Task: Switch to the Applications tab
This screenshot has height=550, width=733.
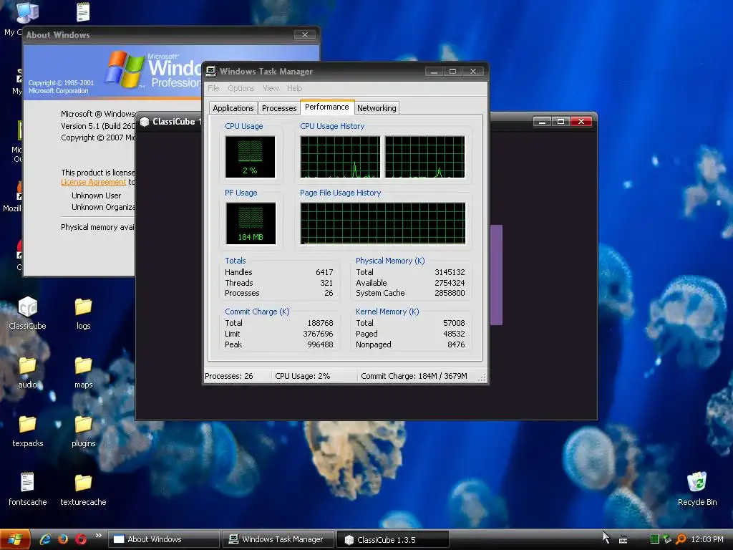Action: (x=233, y=108)
